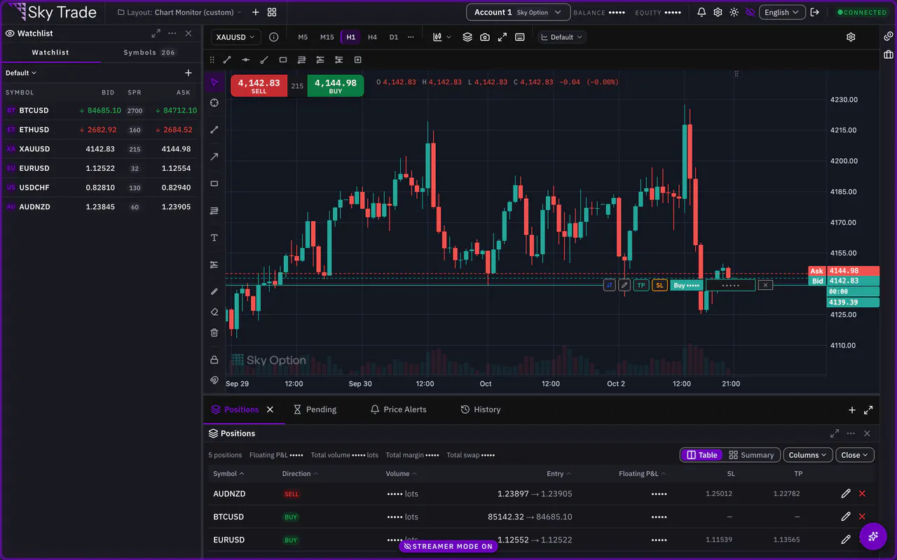Select the cursor pointer tool in chart sidebar
897x560 pixels.
pos(214,83)
